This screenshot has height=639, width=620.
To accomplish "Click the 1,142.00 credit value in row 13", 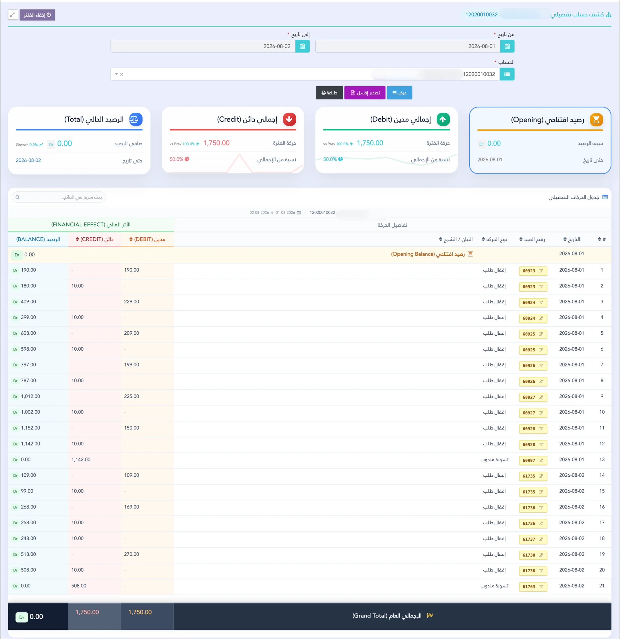I will (x=81, y=459).
